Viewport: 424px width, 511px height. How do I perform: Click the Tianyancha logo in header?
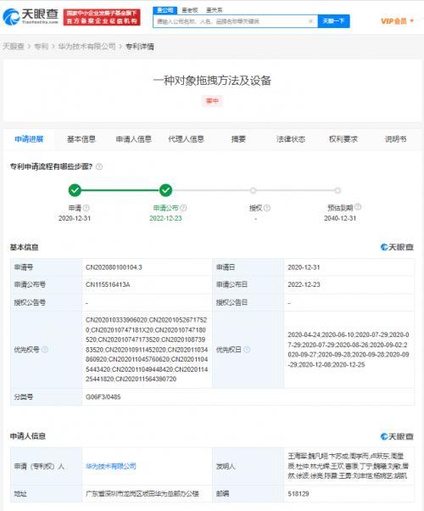pos(31,17)
